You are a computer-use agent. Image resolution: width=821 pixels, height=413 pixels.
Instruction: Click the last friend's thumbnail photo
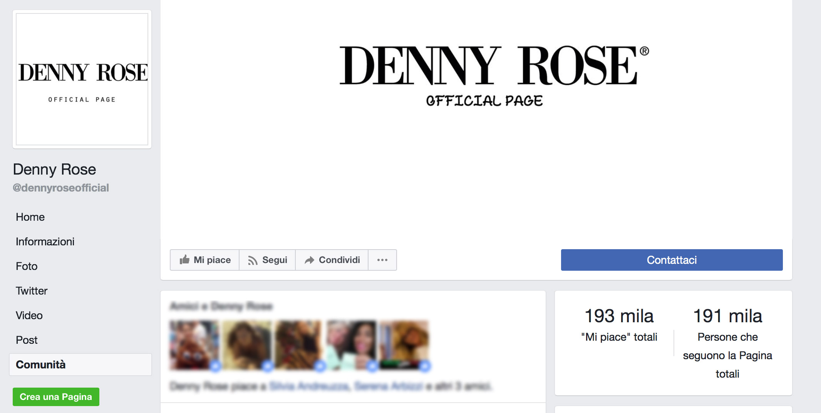click(x=404, y=345)
